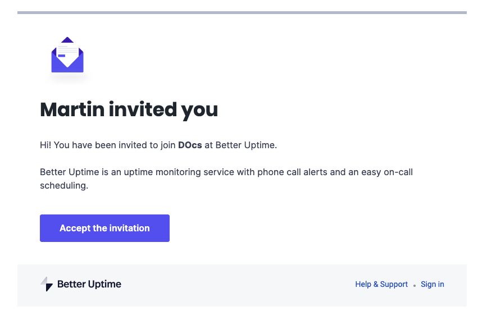
Task: Click the word 'invited' in the heading
Action: pyautogui.click(x=143, y=109)
